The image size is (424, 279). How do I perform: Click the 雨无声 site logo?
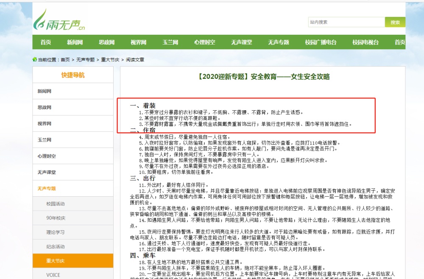59,20
